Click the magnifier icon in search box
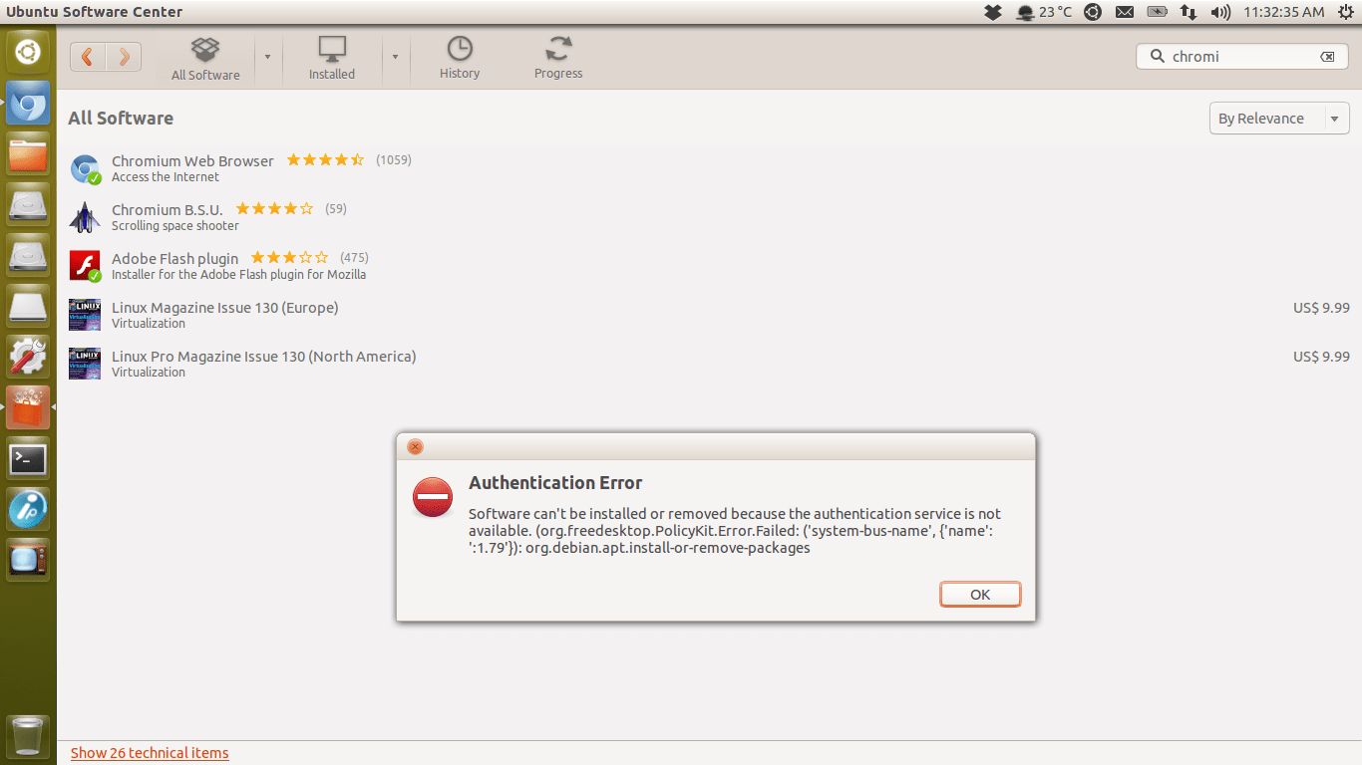This screenshot has width=1362, height=765. point(1158,57)
